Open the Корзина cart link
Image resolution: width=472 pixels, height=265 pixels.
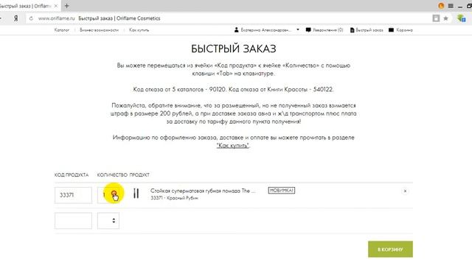pyautogui.click(x=400, y=30)
